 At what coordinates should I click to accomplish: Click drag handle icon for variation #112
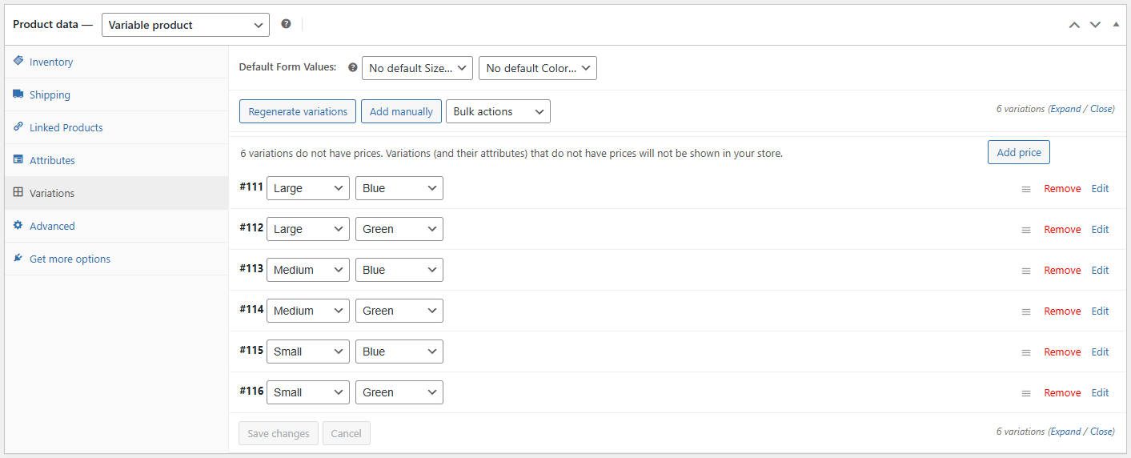pos(1025,230)
